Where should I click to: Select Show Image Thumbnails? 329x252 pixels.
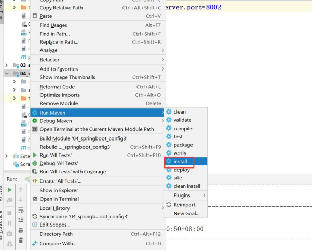pyautogui.click(x=98, y=77)
